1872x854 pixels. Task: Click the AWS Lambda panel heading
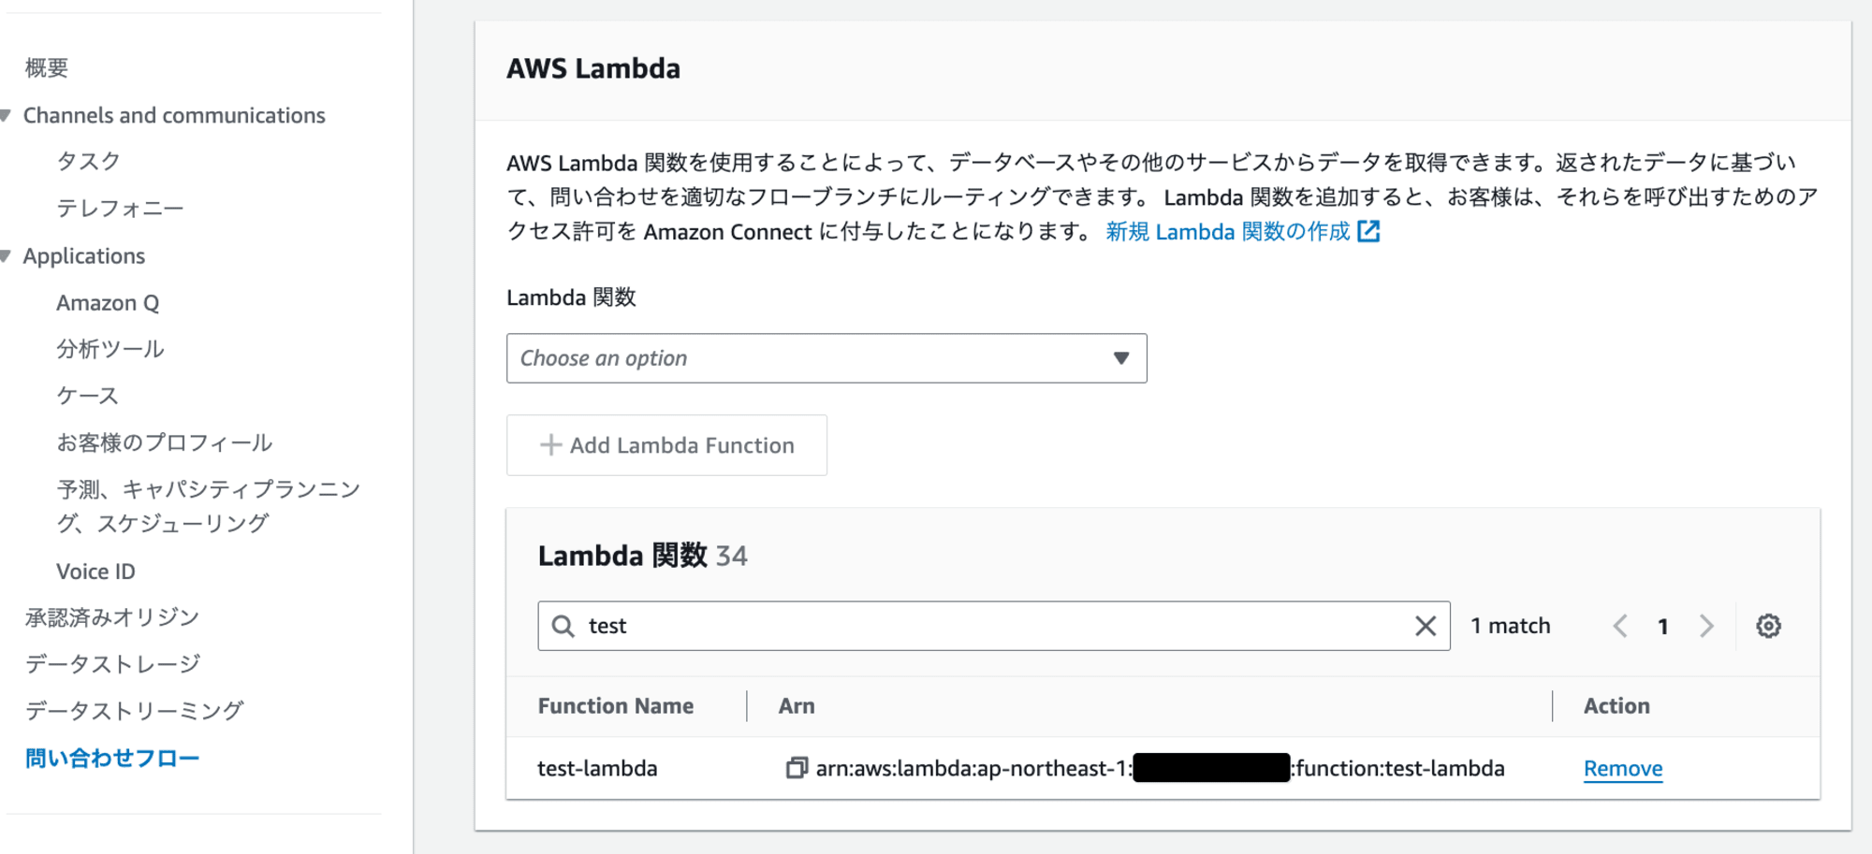coord(593,68)
